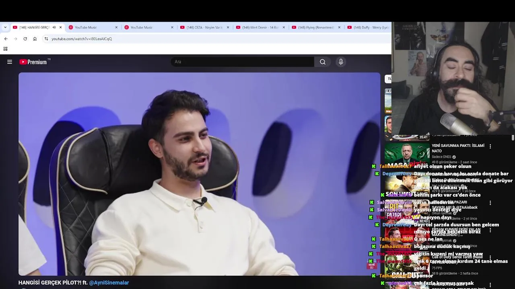
Task: Open options menu for YENİ SAVUNMA PAKTI video
Action: (x=490, y=147)
